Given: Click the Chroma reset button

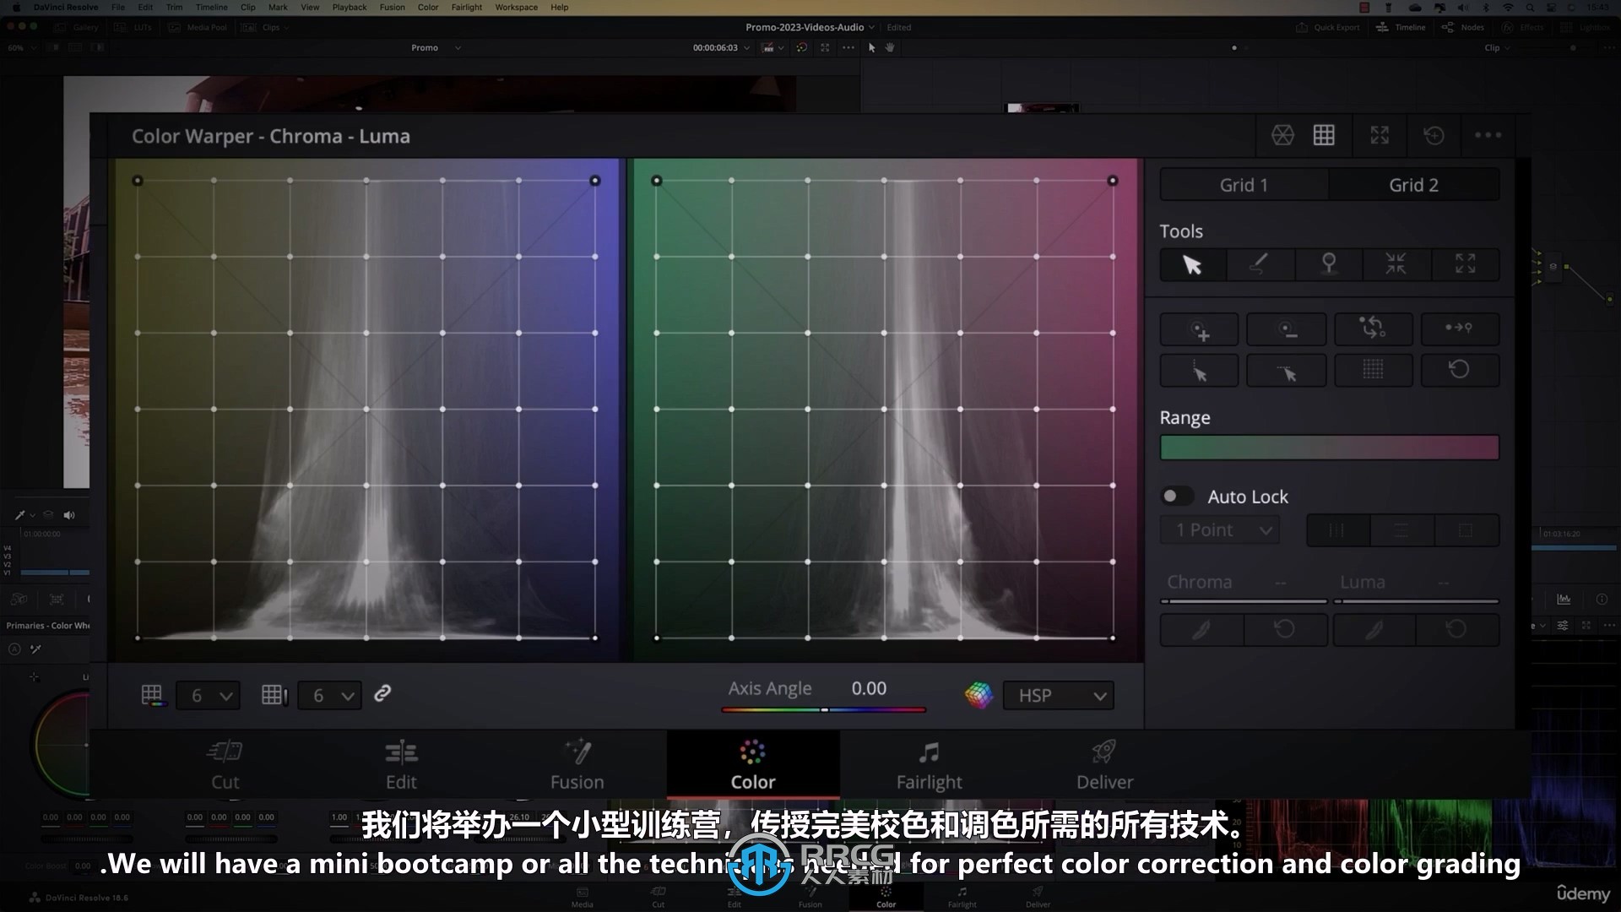Looking at the screenshot, I should tap(1284, 630).
